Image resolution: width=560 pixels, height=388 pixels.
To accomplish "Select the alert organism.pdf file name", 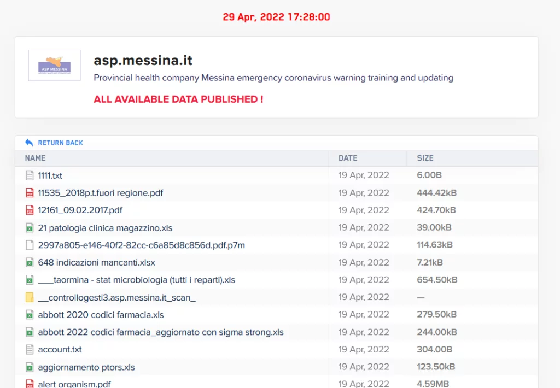I will coord(74,384).
